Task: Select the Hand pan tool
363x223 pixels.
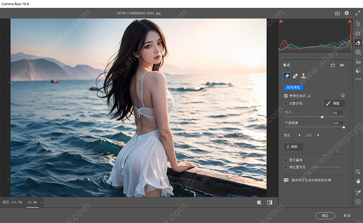Action: tap(358, 181)
